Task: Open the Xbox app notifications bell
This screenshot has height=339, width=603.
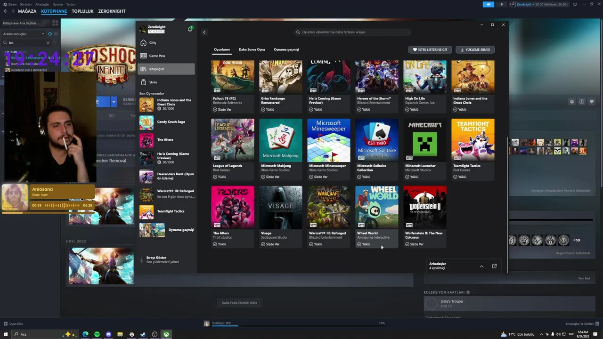Action: (x=190, y=29)
